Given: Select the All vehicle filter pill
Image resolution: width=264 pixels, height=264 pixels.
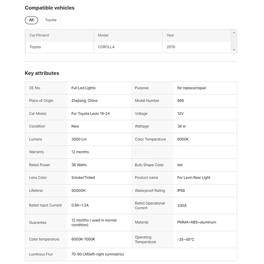Looking at the screenshot, I should (31, 20).
